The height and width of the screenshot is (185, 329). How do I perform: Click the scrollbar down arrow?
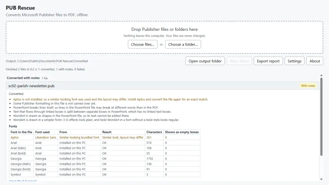pyautogui.click(x=321, y=179)
